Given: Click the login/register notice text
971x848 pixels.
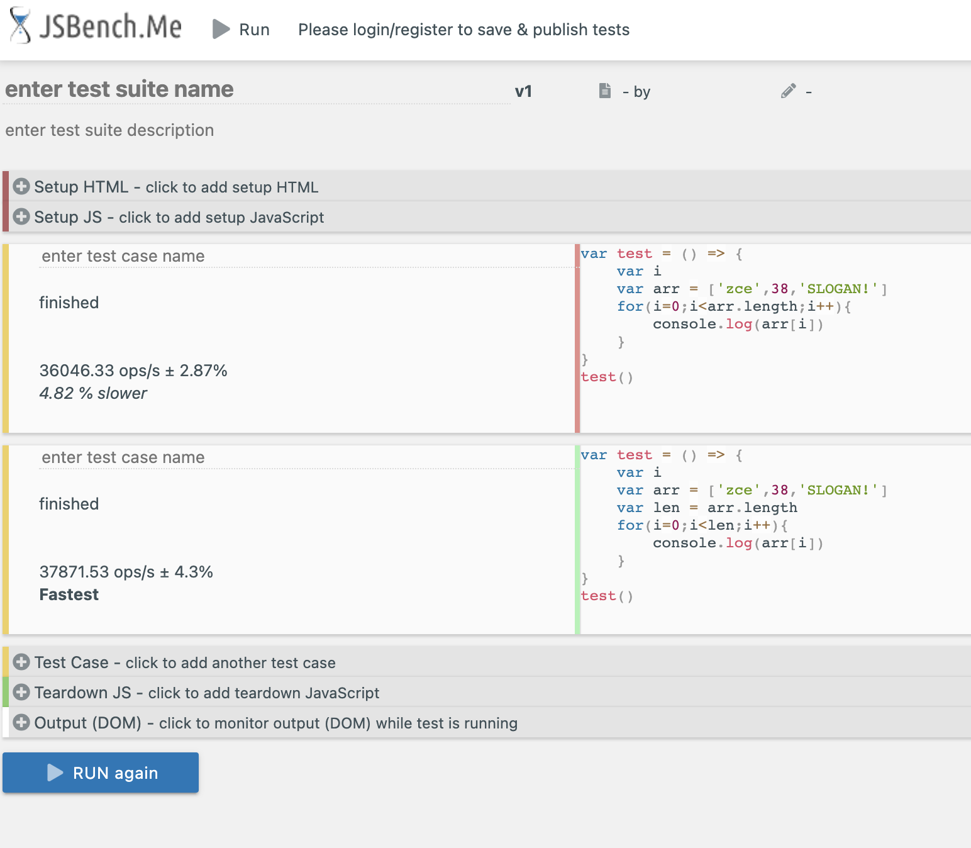Looking at the screenshot, I should (x=463, y=30).
